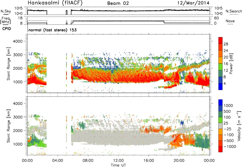Click the Power [dB] colorbar title

pyautogui.click(x=231, y=64)
